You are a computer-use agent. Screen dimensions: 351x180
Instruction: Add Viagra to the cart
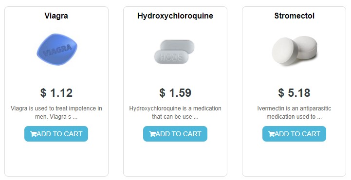tap(56, 134)
